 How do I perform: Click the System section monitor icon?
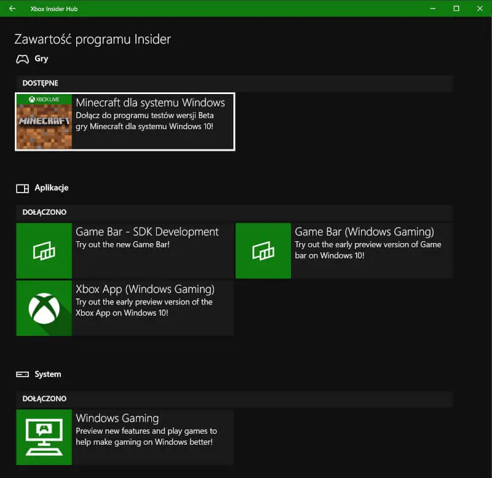click(x=22, y=373)
